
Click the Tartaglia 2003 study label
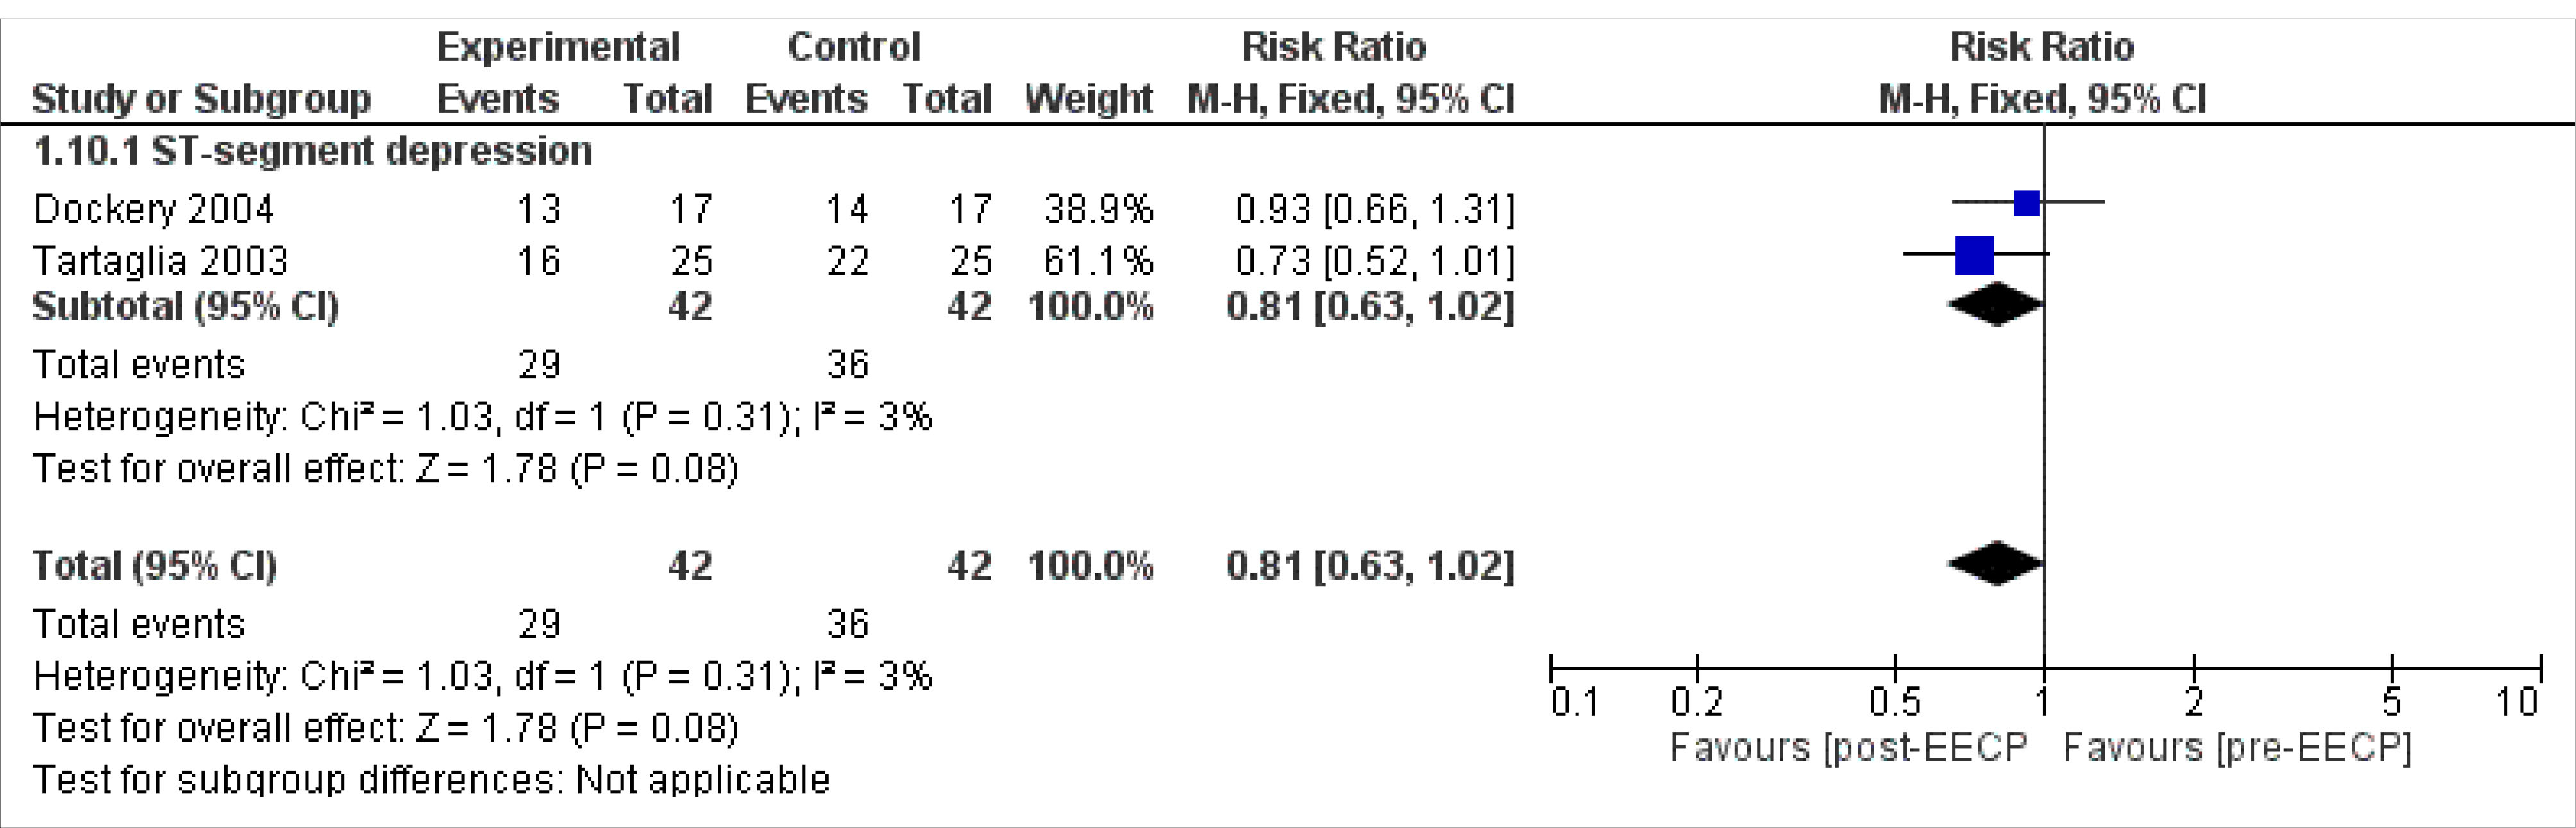[x=160, y=261]
